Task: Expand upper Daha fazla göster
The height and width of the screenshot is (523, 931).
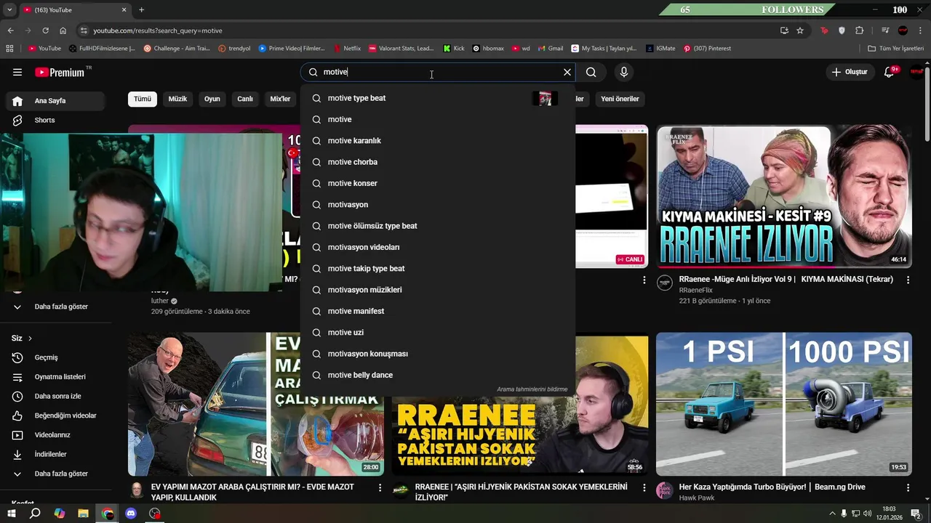Action: click(x=57, y=307)
